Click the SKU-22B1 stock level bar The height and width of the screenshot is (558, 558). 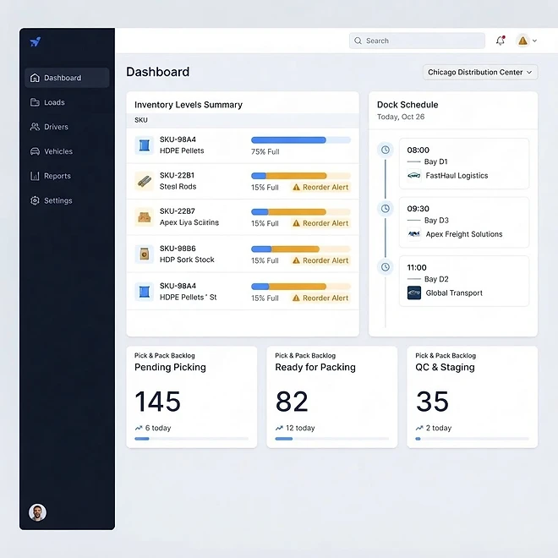(301, 176)
